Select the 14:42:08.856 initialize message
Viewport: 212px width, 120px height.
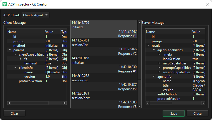(104, 60)
